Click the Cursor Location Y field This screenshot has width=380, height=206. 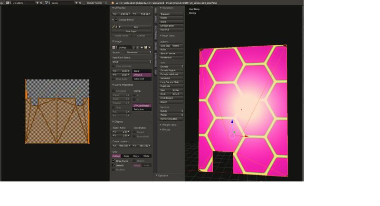click(x=142, y=146)
